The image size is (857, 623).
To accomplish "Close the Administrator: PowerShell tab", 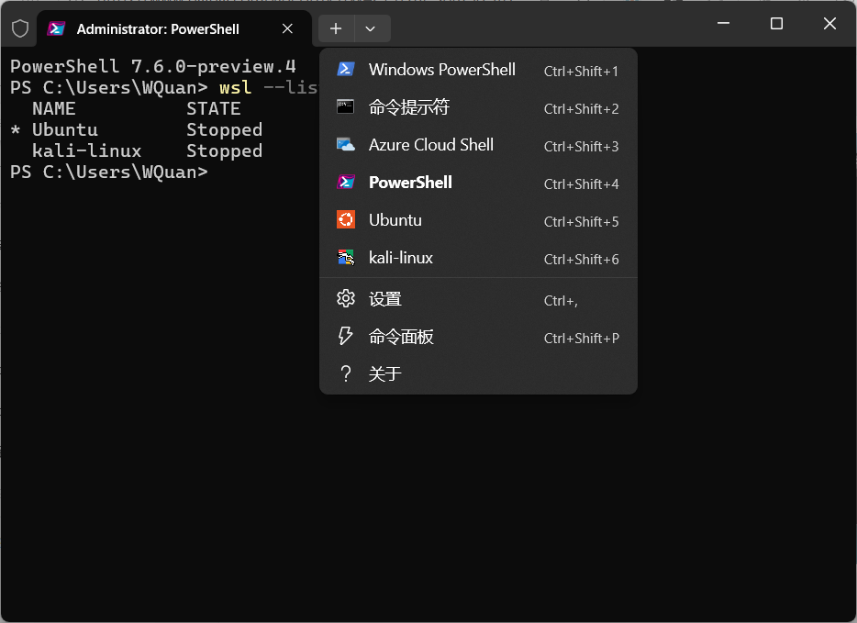I will pos(287,28).
